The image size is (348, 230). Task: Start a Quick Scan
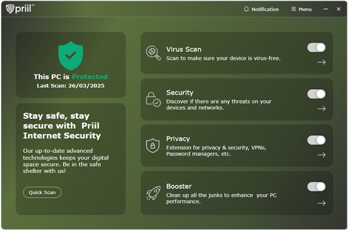[x=42, y=192]
